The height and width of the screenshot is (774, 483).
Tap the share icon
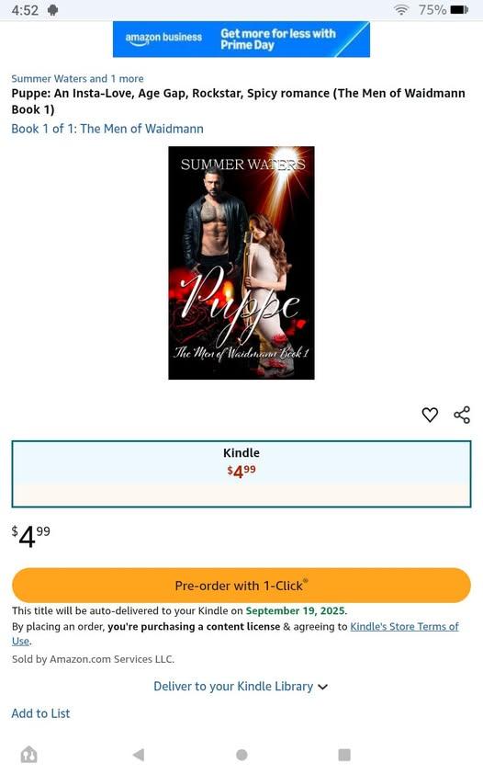tap(462, 415)
